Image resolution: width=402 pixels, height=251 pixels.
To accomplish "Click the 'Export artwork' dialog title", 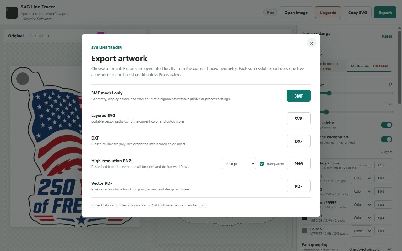I will pyautogui.click(x=119, y=58).
